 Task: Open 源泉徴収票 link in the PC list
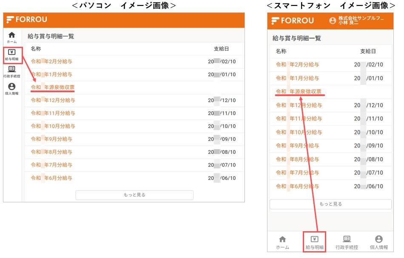[53, 87]
